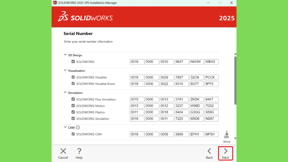Click Motion serial field containing W99D
The height and width of the screenshot is (162, 288).
click(197, 106)
